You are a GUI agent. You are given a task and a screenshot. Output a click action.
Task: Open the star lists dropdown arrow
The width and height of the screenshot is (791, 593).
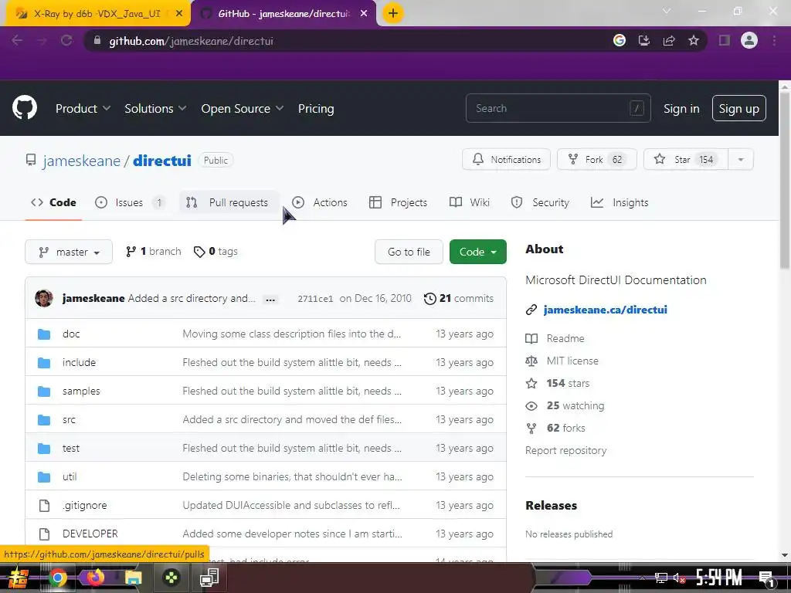[x=741, y=159]
